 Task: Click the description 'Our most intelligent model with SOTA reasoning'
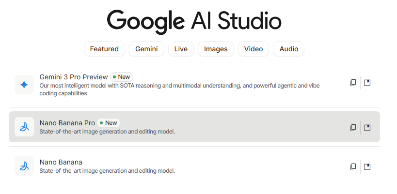pos(179,90)
